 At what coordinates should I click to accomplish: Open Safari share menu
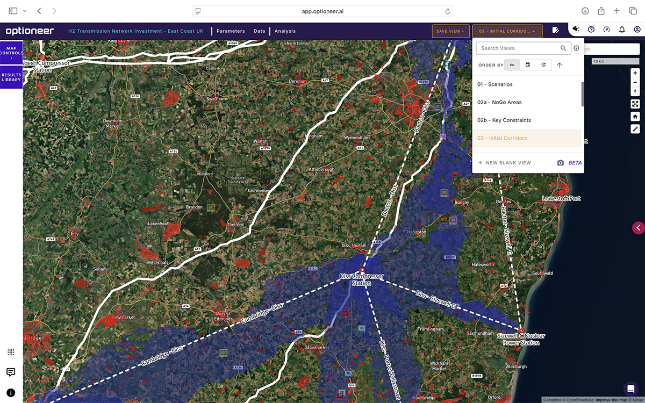601,11
